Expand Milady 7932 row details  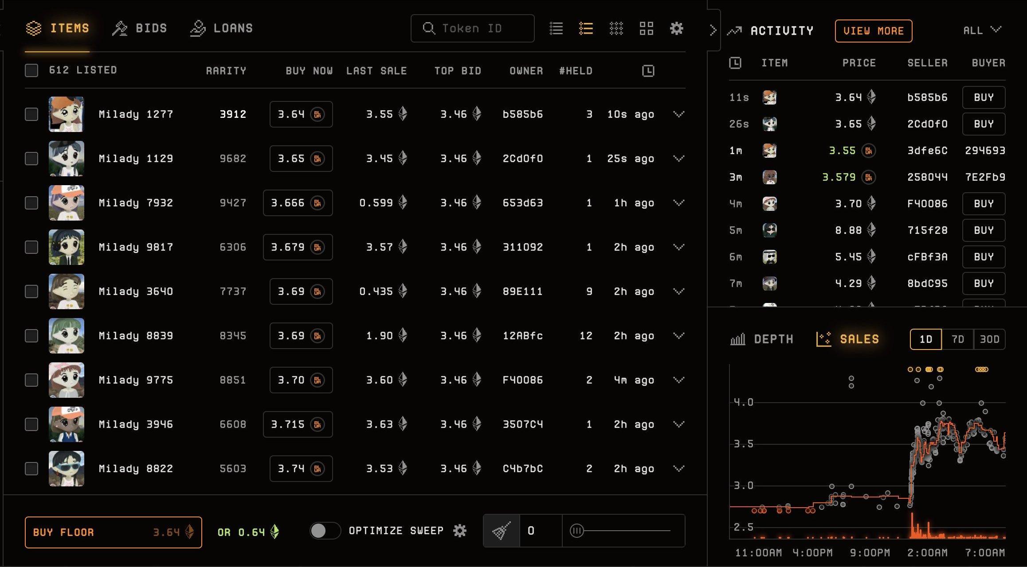point(678,203)
